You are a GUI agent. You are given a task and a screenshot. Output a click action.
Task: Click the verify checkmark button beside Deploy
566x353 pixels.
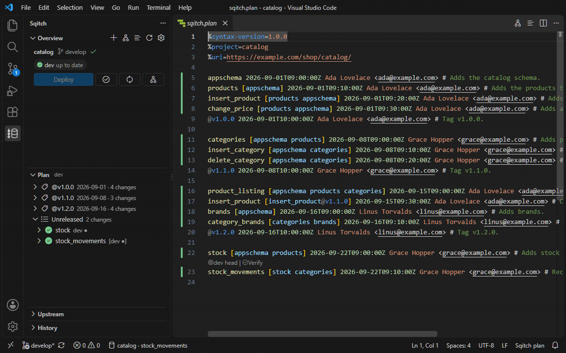[106, 79]
